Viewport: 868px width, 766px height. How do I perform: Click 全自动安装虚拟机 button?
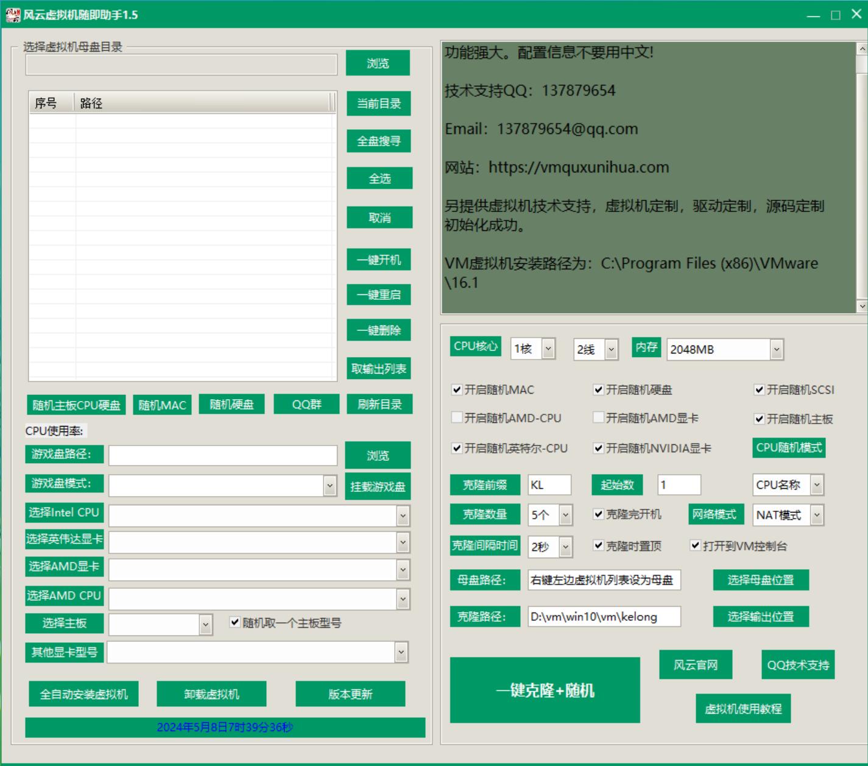[x=83, y=694]
